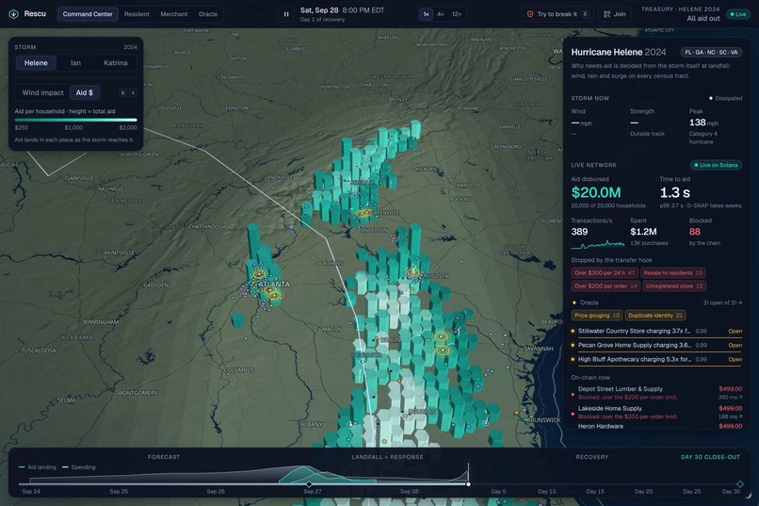Image resolution: width=759 pixels, height=506 pixels.
Task: Switch map layer to Wind impact
Action: pos(42,92)
